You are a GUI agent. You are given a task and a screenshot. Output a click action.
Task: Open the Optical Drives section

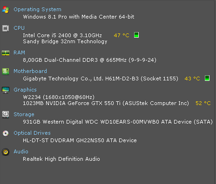click(x=32, y=133)
